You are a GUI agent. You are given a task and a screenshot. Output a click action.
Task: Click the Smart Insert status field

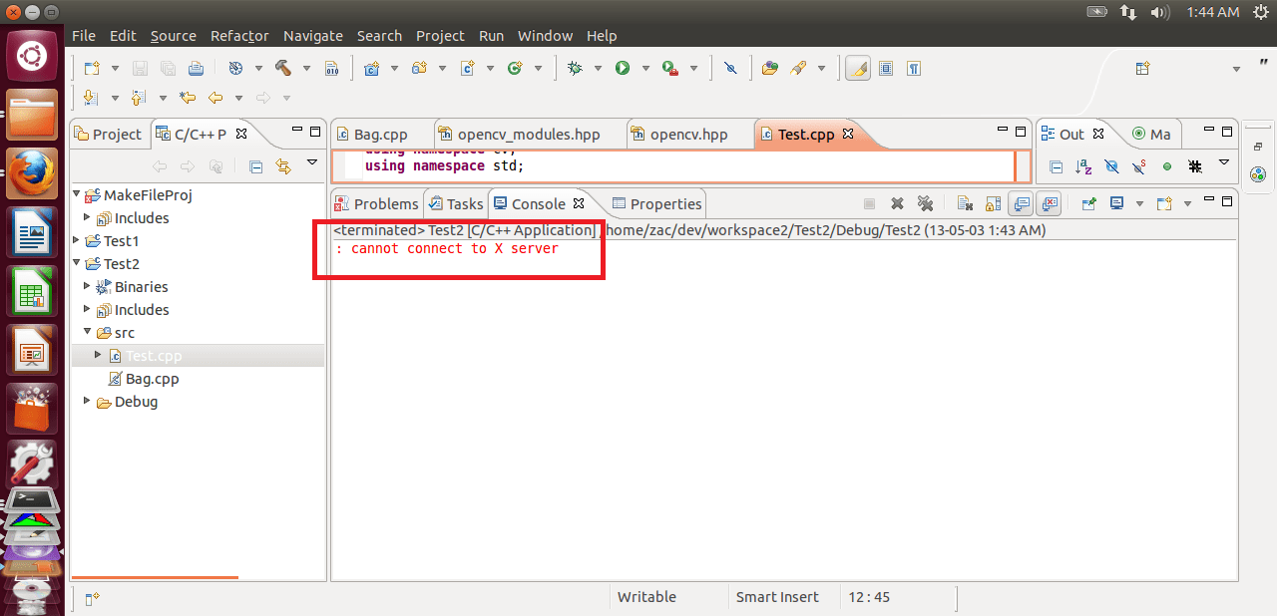[x=777, y=596]
